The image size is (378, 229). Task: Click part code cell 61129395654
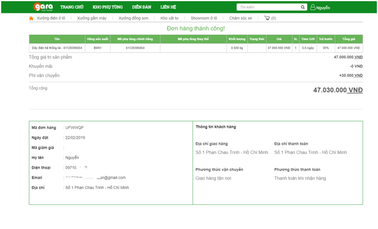coord(135,48)
